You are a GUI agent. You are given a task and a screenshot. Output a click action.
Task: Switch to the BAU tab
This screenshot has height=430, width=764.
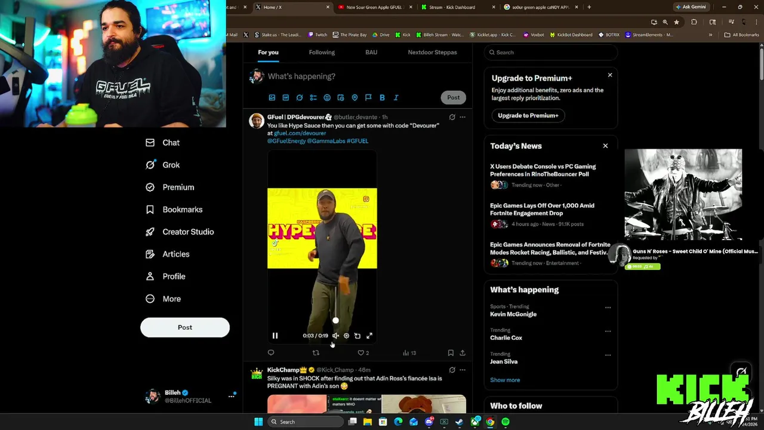(x=371, y=53)
